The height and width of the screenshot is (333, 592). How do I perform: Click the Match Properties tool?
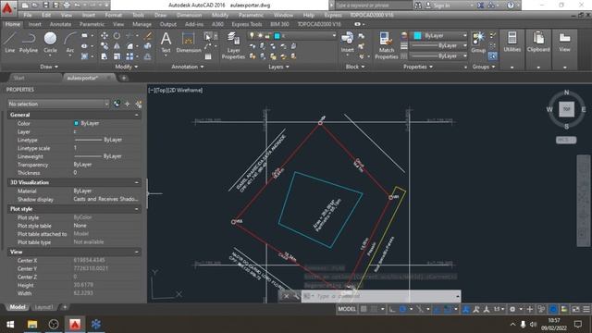[387, 45]
